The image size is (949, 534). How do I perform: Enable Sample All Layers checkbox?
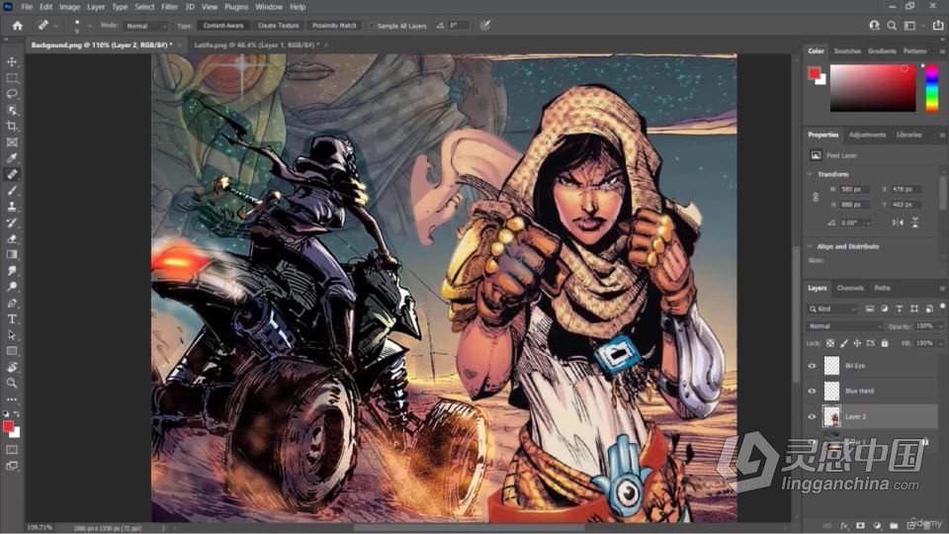[372, 26]
